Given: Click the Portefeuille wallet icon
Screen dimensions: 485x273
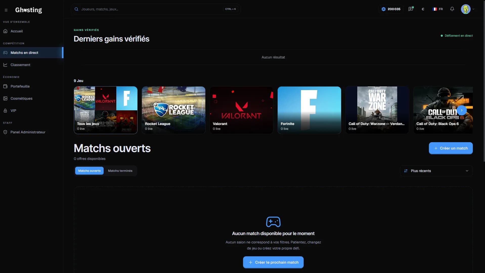Looking at the screenshot, I should click(5, 86).
